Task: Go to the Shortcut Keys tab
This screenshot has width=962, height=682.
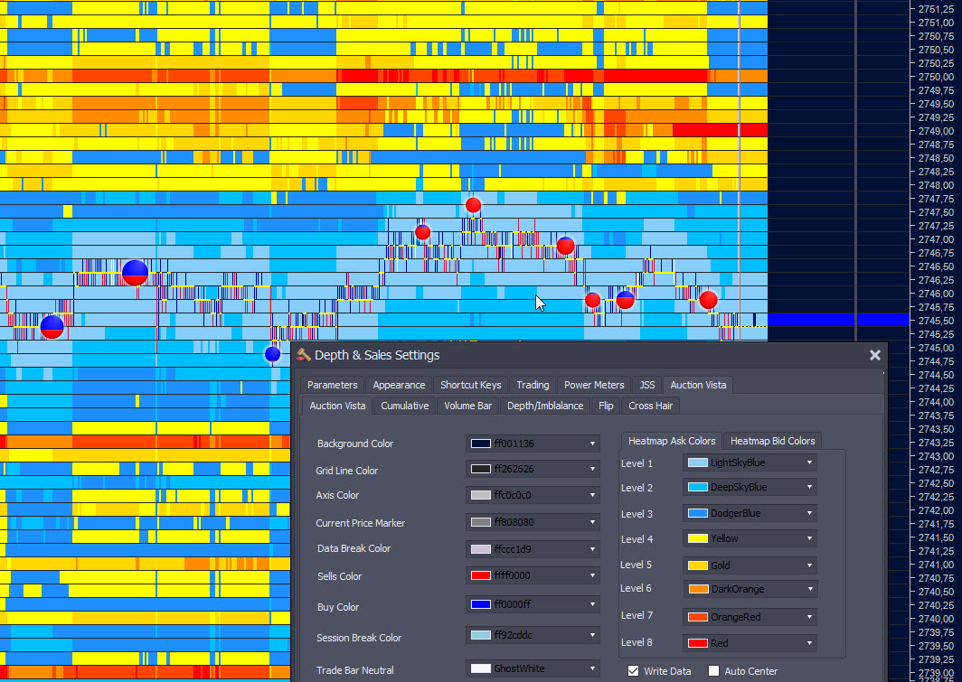Action: tap(470, 385)
